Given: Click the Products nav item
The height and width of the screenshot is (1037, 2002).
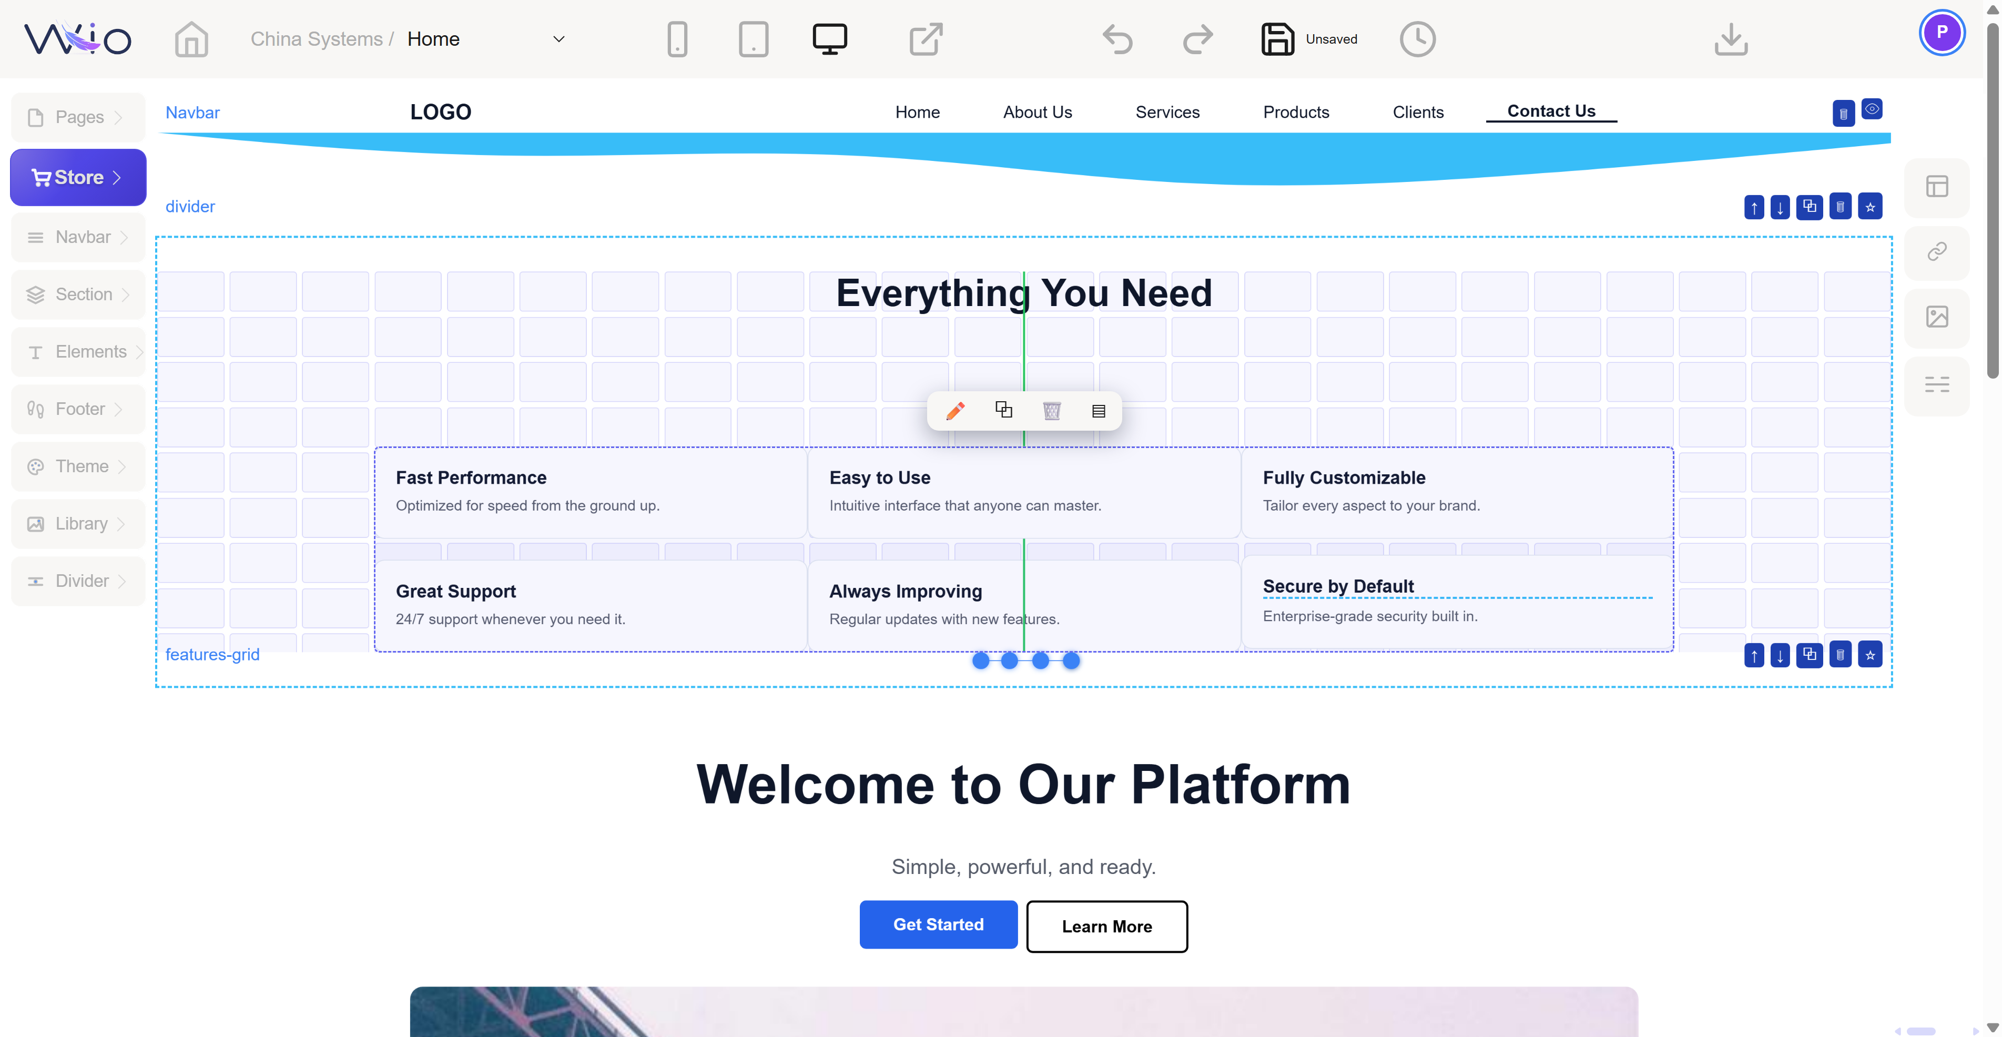Looking at the screenshot, I should 1296,112.
